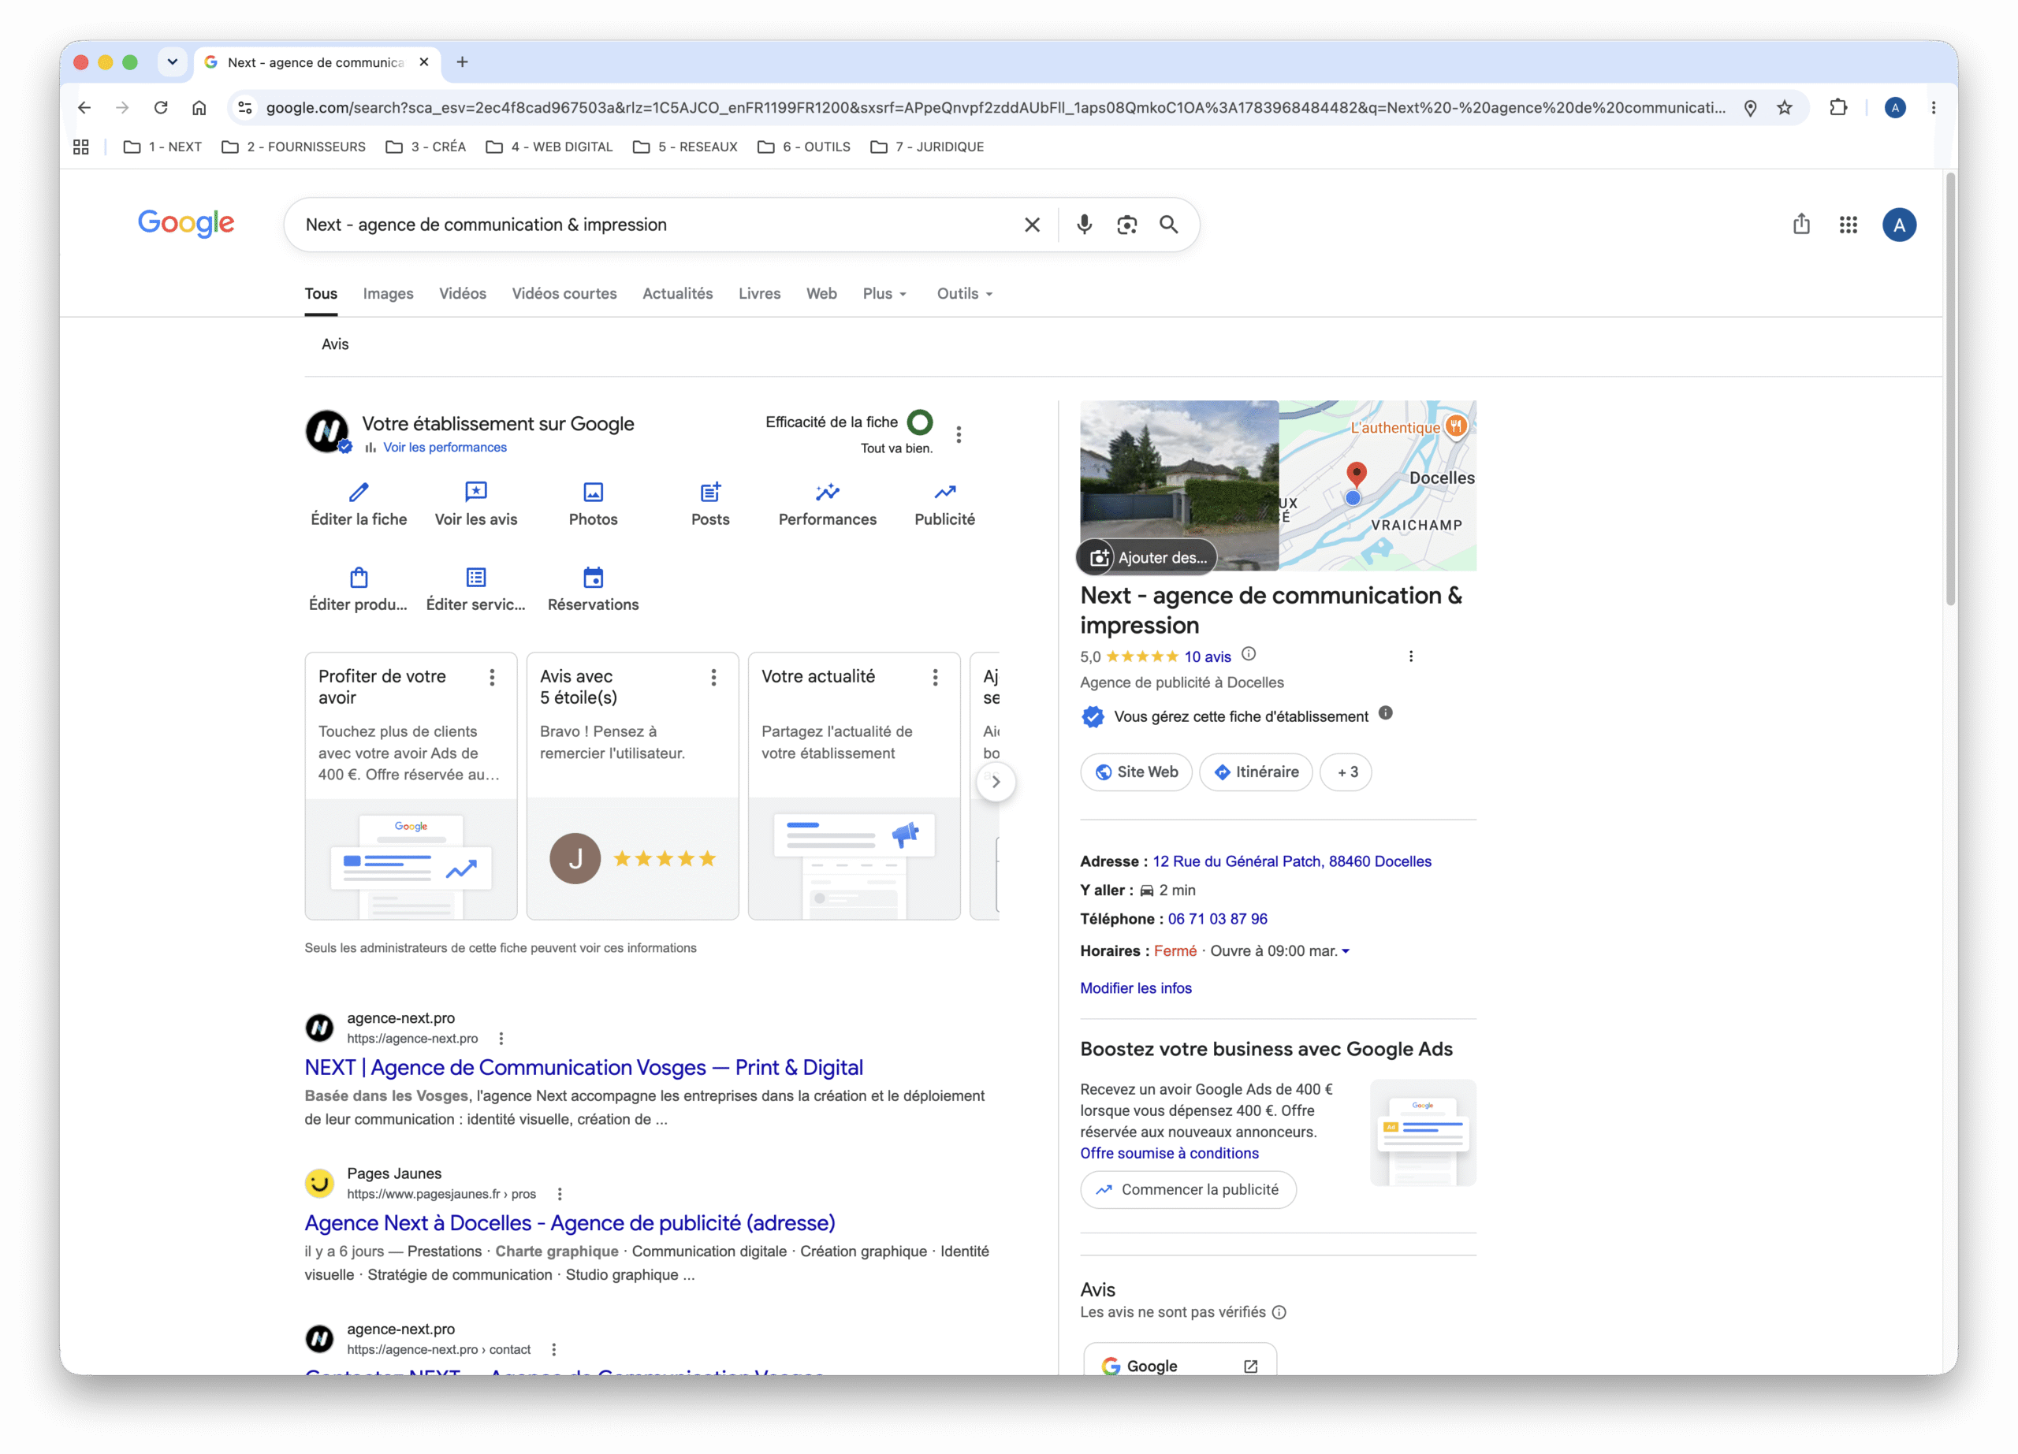Search by image with Lens icon
The width and height of the screenshot is (2018, 1454).
click(x=1126, y=224)
